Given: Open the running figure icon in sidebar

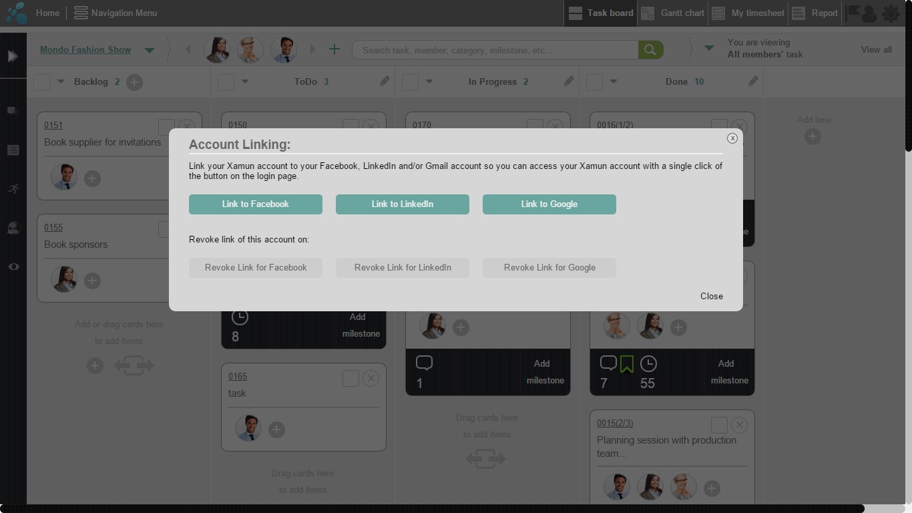Looking at the screenshot, I should tap(13, 189).
